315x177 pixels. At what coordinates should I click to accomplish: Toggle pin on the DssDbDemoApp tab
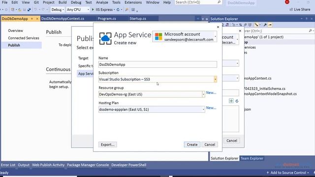[31, 19]
